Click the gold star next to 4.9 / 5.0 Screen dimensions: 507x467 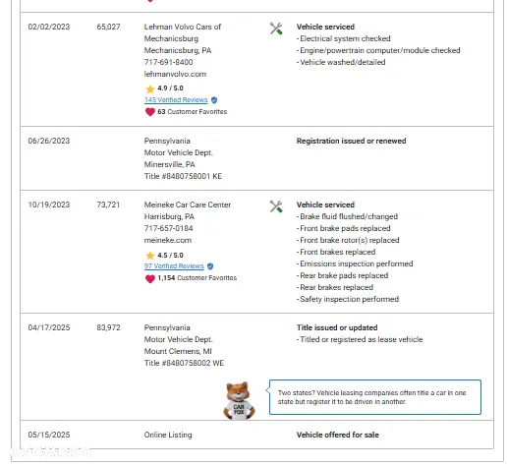tap(150, 88)
